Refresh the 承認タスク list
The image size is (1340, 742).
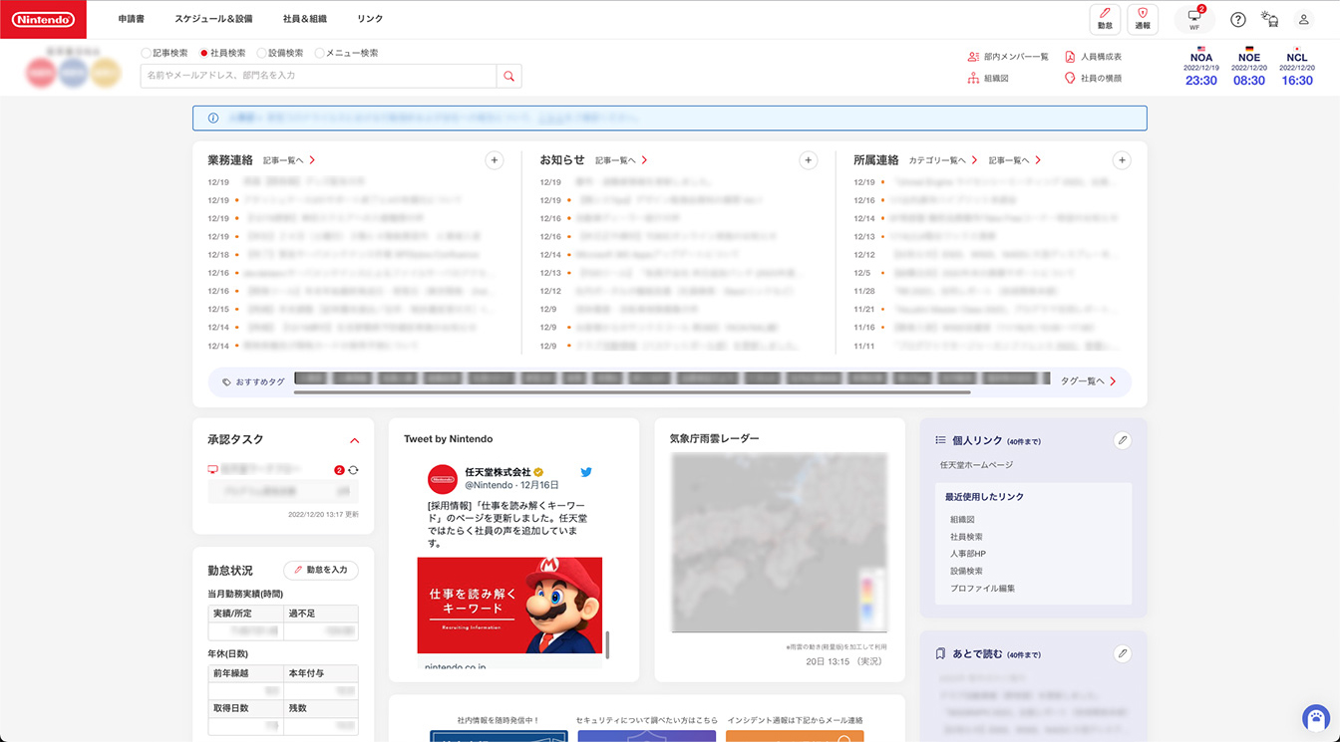tap(353, 470)
